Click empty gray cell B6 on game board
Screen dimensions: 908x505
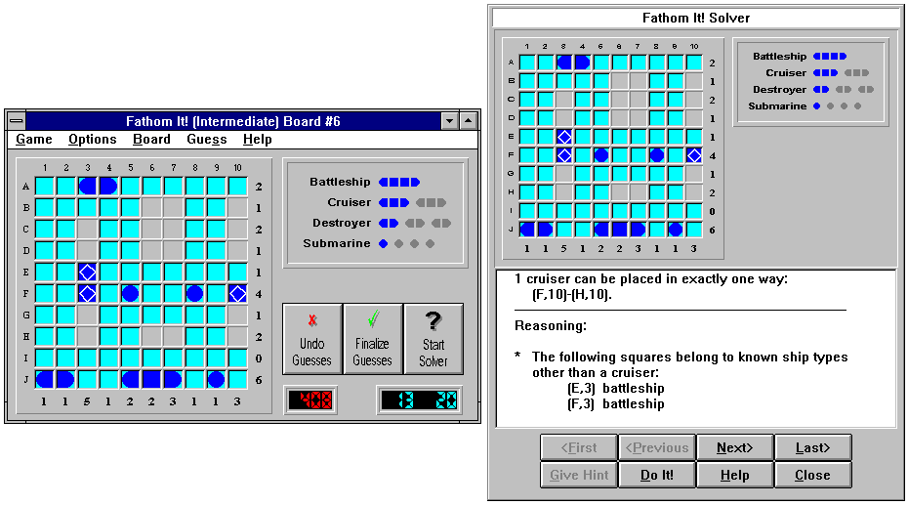pos(151,208)
